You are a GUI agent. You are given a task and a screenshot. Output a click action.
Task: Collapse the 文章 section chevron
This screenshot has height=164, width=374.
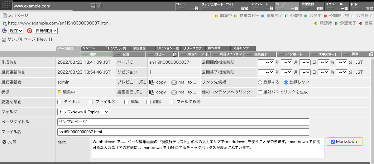[4, 142]
